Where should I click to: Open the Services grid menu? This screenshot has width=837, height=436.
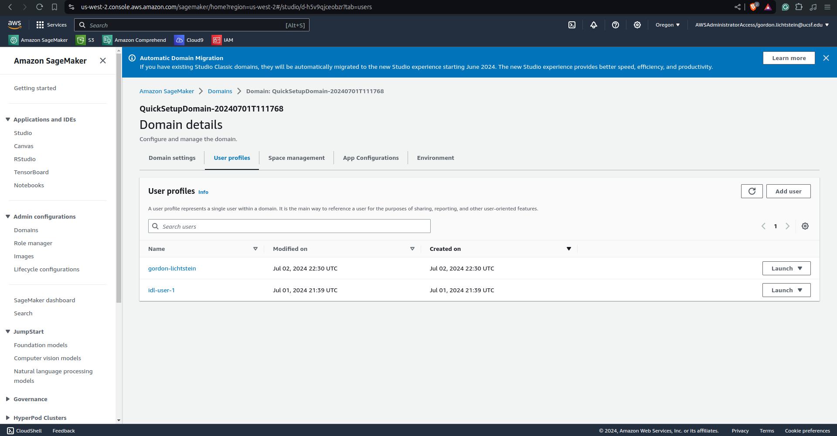tap(51, 25)
